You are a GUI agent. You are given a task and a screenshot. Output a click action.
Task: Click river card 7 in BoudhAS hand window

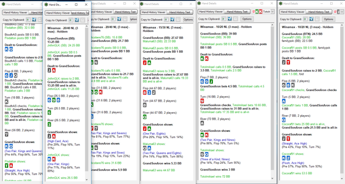coord(6,134)
